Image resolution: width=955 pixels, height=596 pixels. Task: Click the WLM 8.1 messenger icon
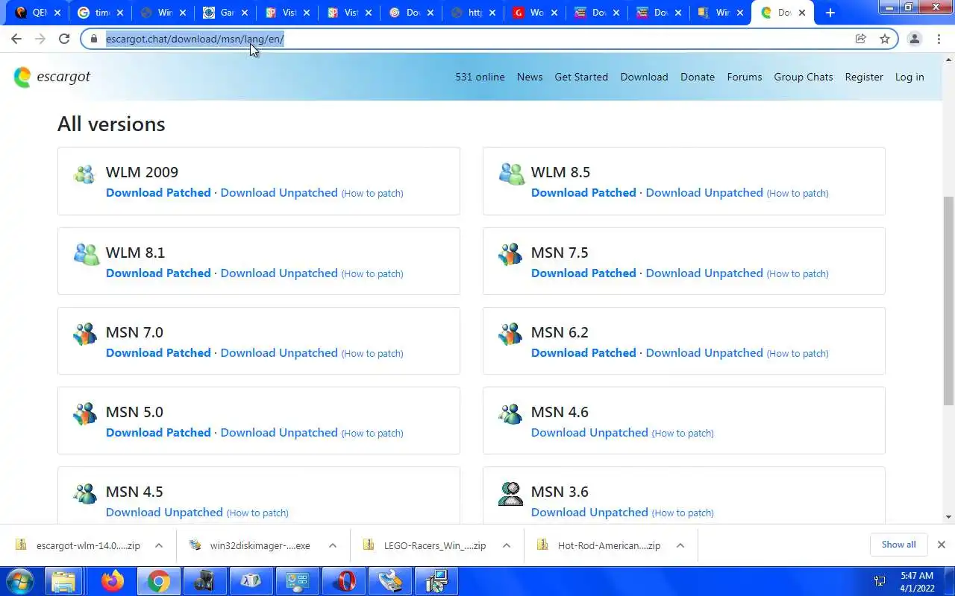tap(86, 255)
